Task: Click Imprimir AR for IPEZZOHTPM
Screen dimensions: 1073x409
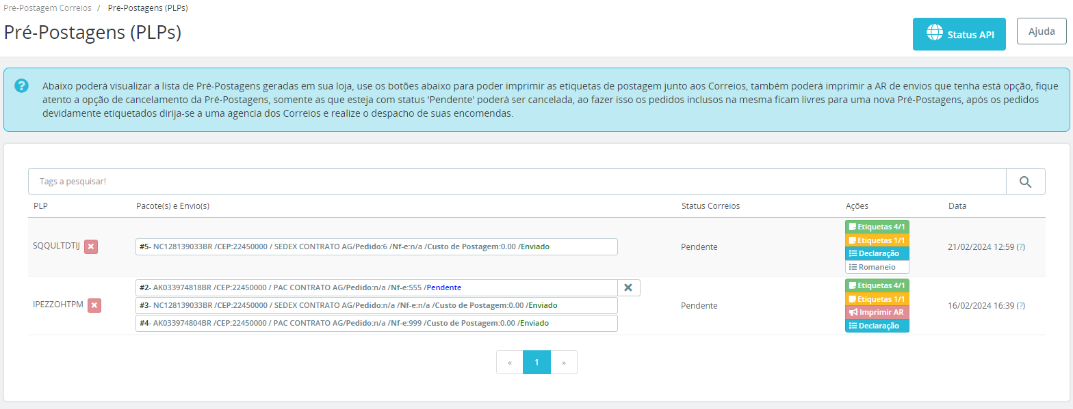Action: point(877,312)
